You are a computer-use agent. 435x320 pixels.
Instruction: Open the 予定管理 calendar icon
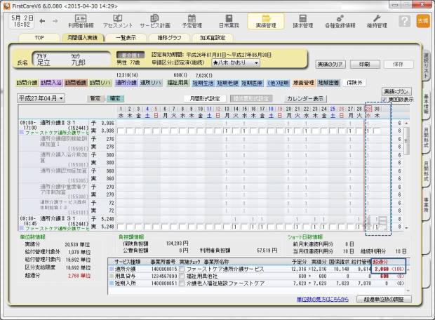click(191, 21)
